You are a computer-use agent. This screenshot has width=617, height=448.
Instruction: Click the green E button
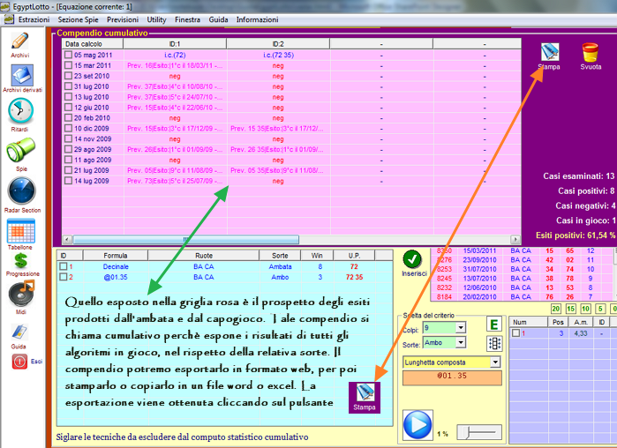pyautogui.click(x=494, y=325)
